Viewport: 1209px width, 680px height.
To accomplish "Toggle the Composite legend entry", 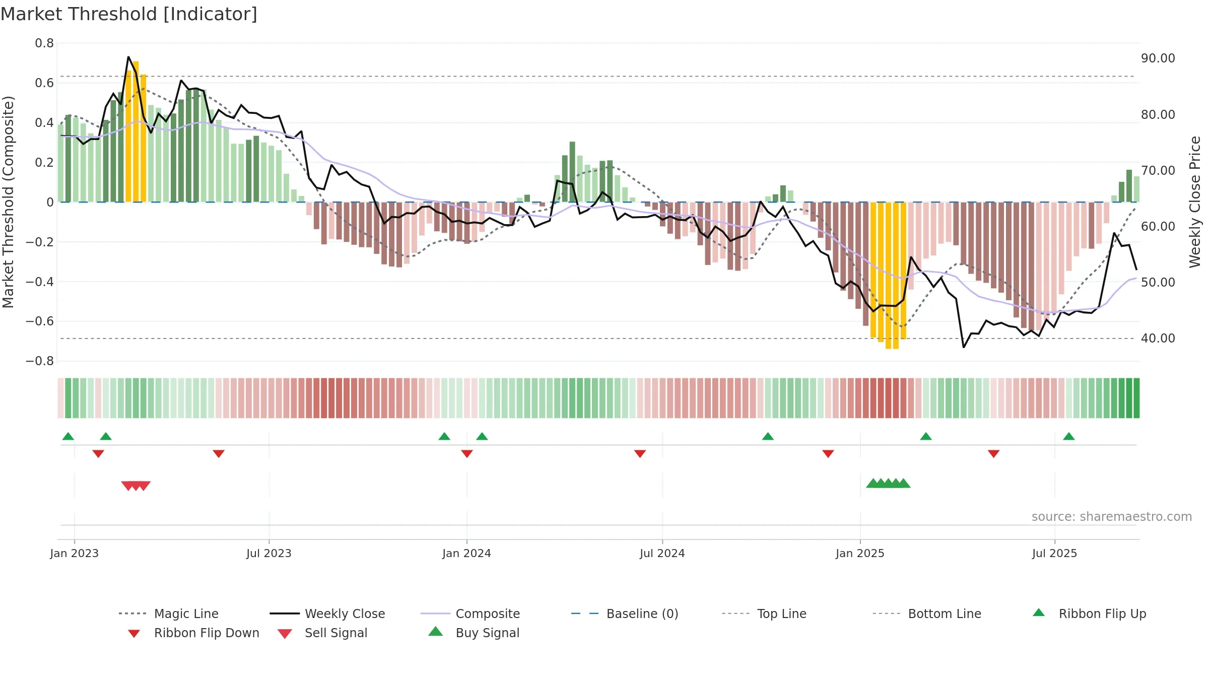I will pos(470,614).
